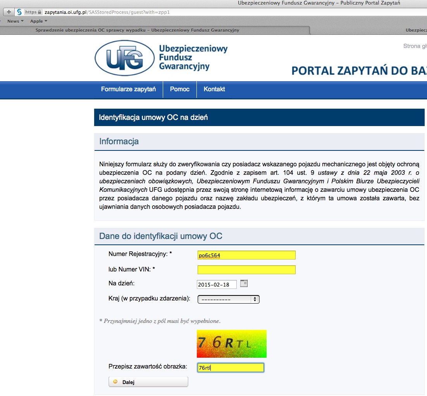Focus the Numer Rejestracyjny input field

pyautogui.click(x=246, y=255)
